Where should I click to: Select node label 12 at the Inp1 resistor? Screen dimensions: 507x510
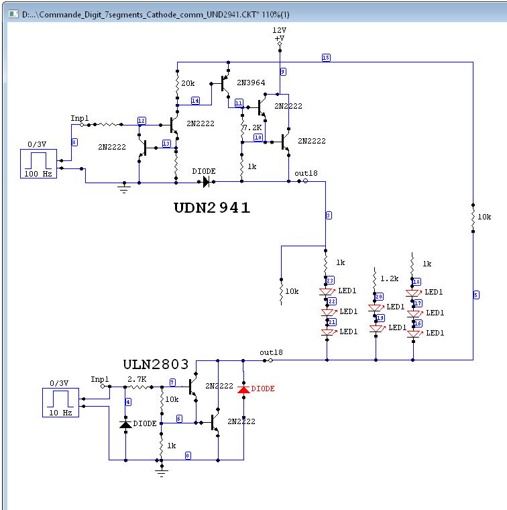tap(142, 121)
